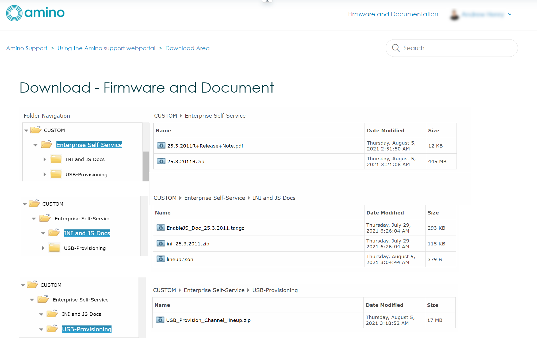Select USB_Provision_Channel_lineup.zip file name
537x338 pixels.
click(208, 320)
